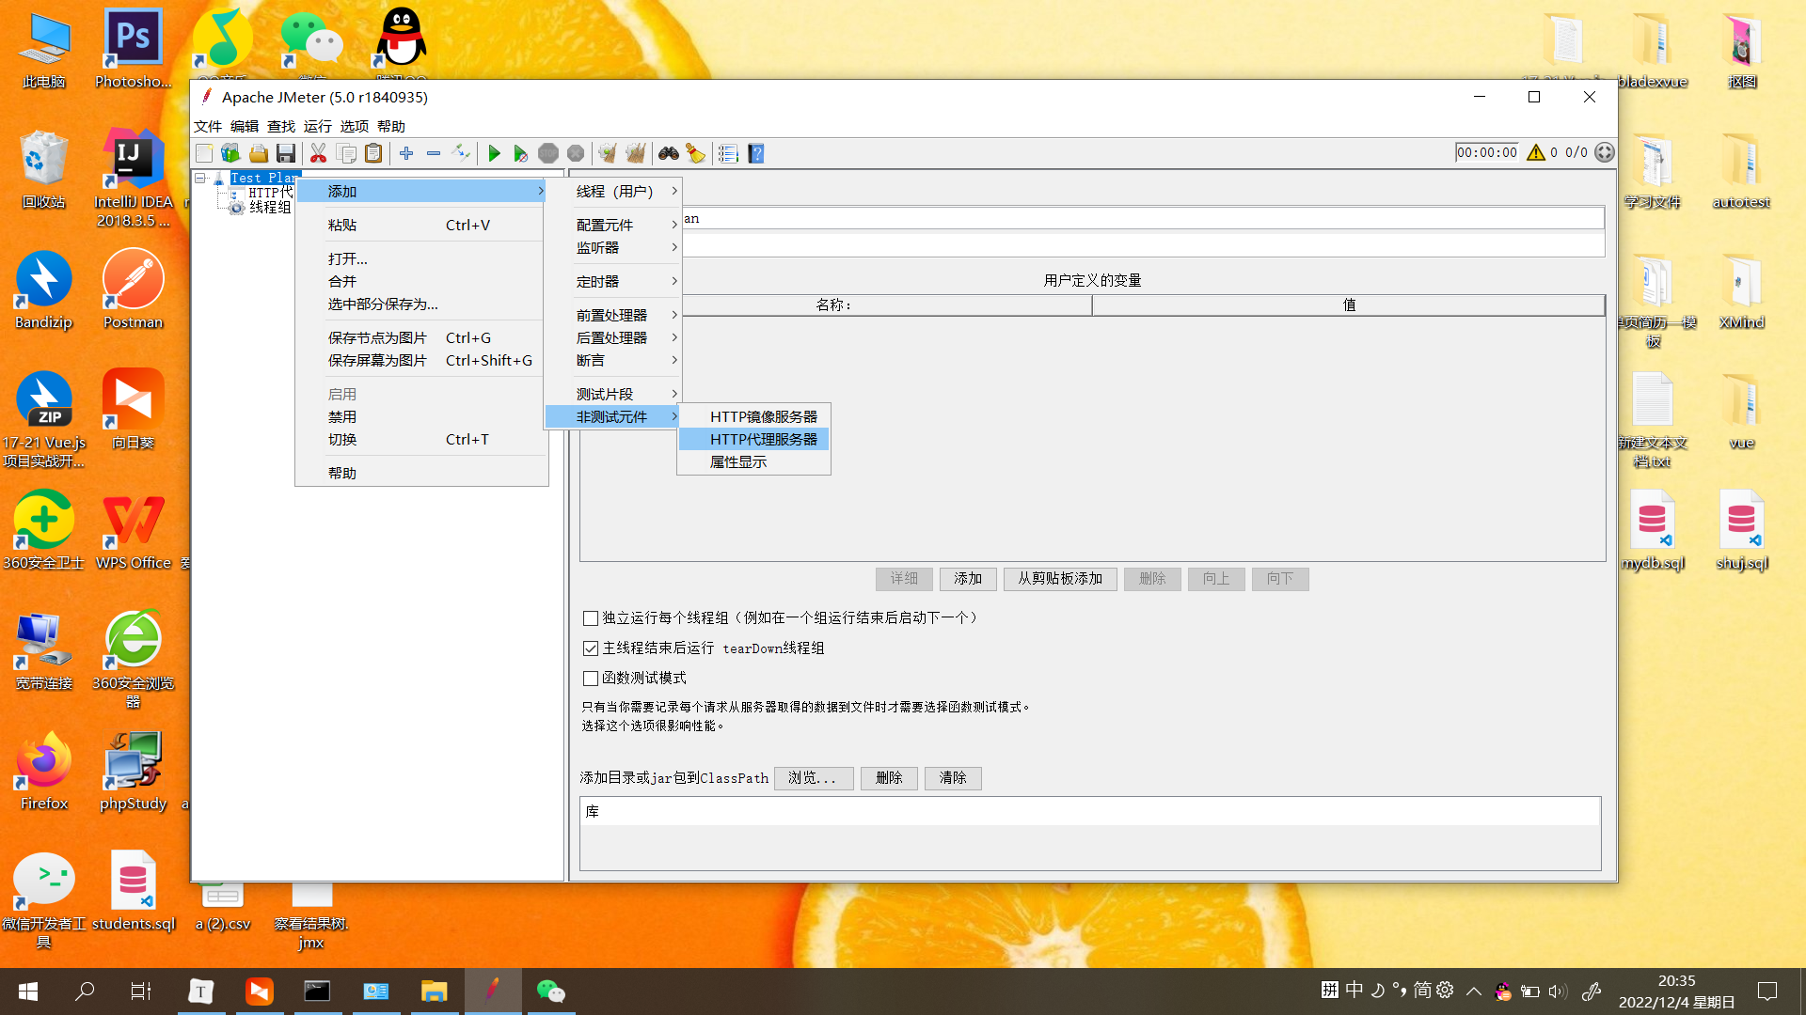Click the Paste clipboard icon
The height and width of the screenshot is (1015, 1806).
373,153
